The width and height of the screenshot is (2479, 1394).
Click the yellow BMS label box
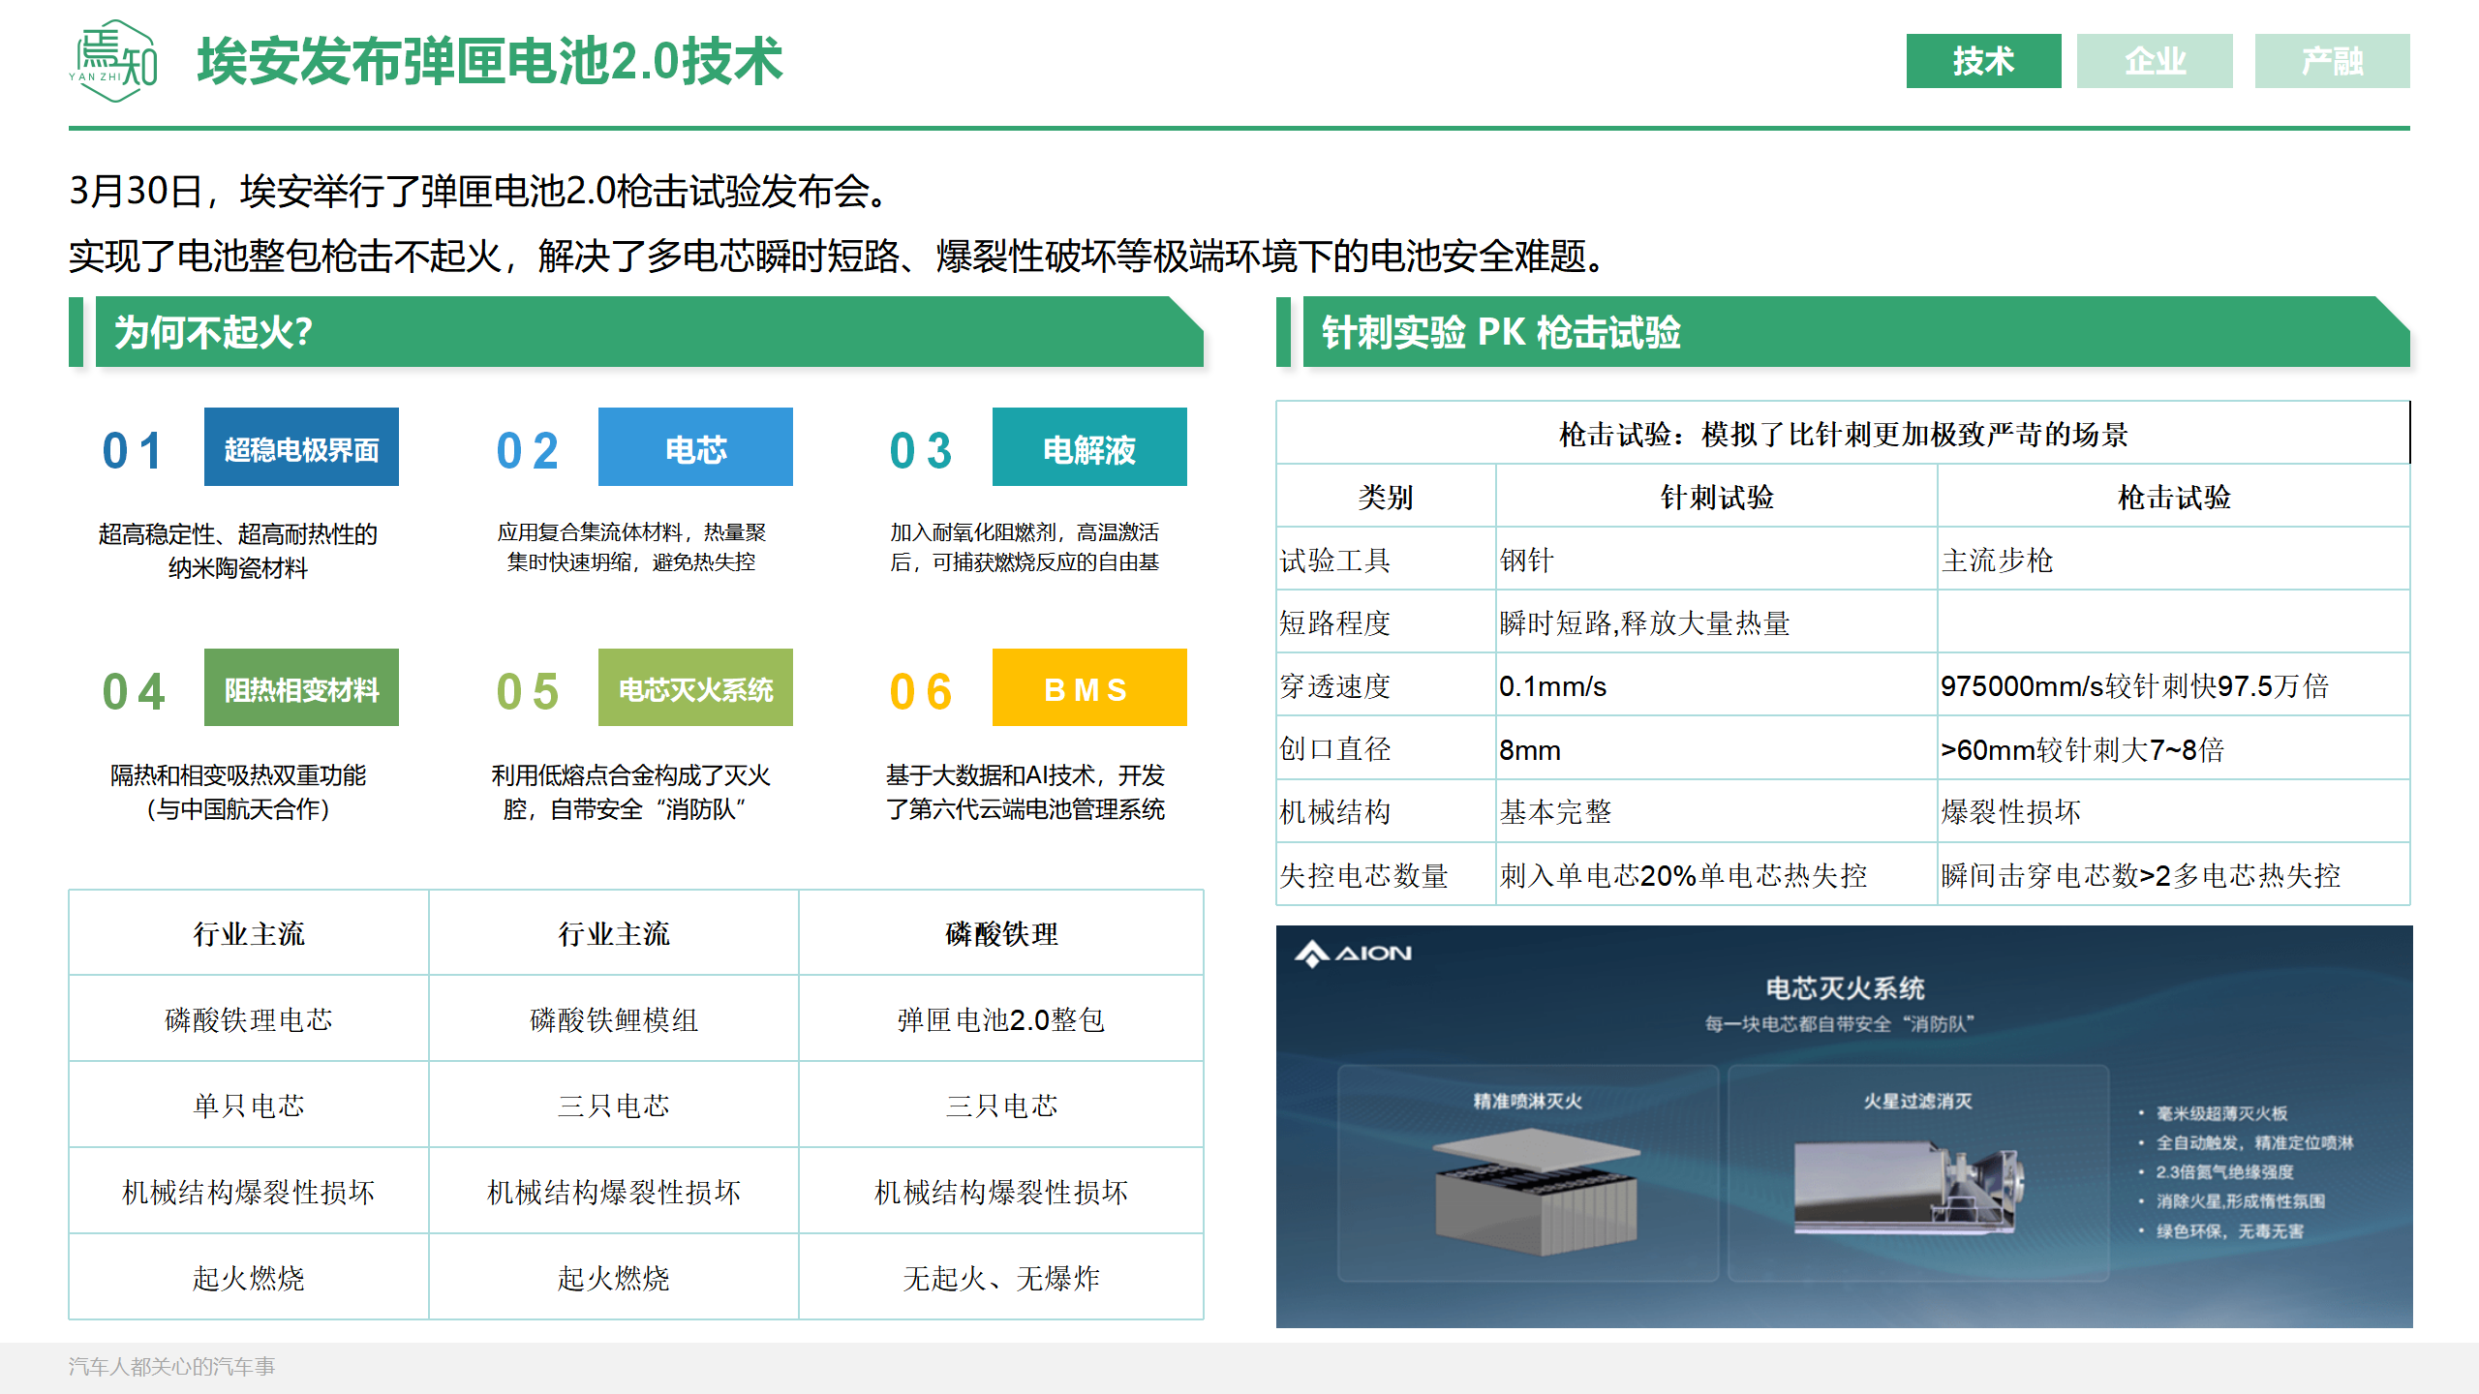[1089, 687]
